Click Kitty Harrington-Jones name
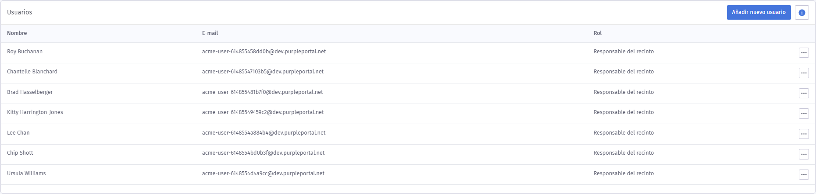This screenshot has height=194, width=816. click(35, 112)
